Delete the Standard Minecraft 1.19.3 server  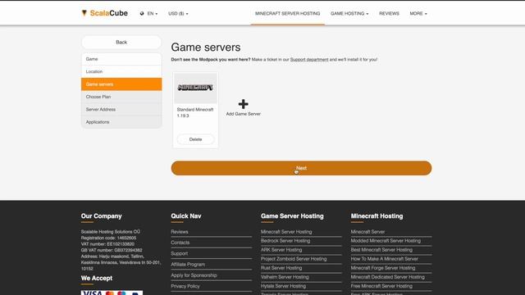(195, 139)
